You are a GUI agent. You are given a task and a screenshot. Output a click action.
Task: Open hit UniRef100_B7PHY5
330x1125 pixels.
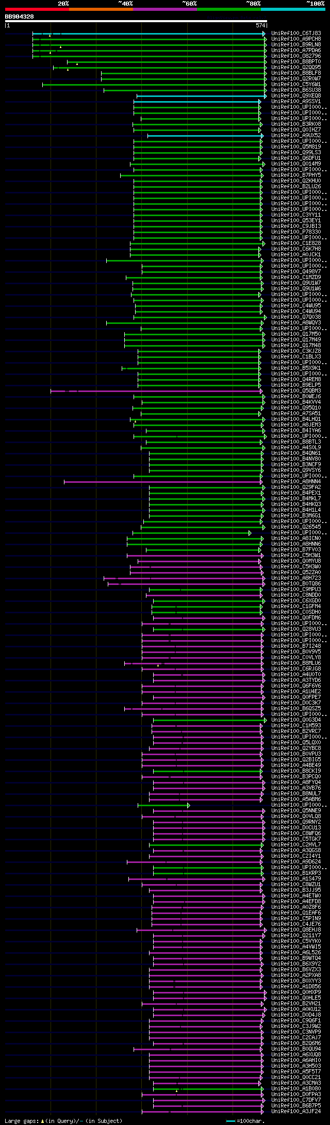[296, 175]
